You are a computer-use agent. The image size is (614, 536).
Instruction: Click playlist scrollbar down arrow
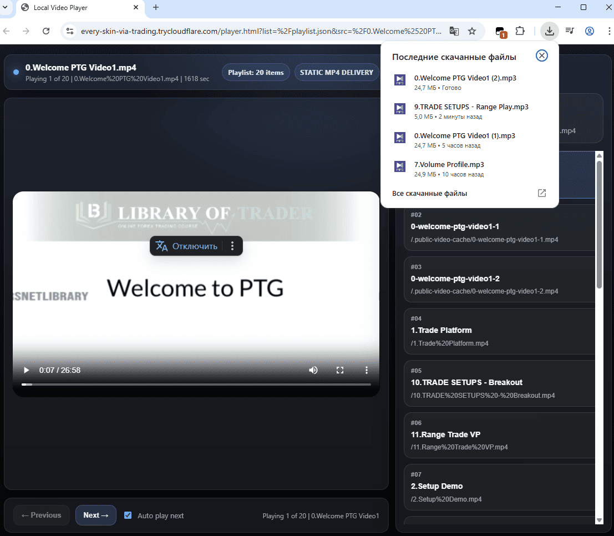(x=599, y=520)
